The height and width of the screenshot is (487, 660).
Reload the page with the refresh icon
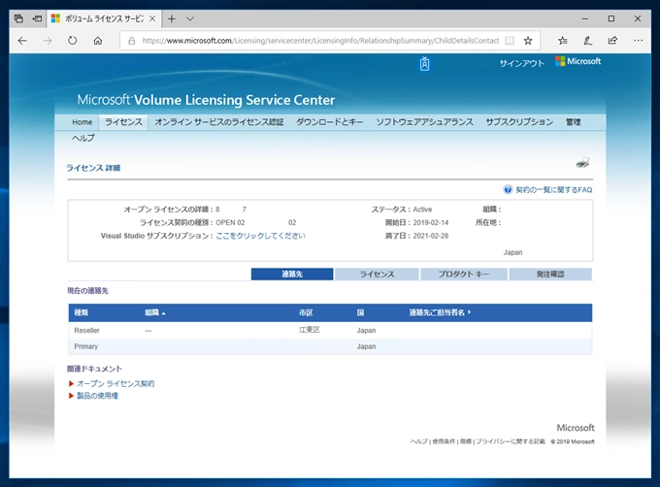pos(73,41)
